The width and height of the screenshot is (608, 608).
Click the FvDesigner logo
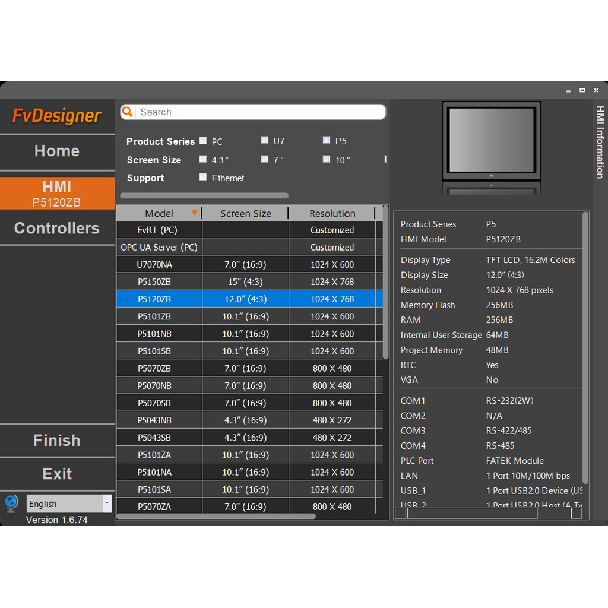pos(57,116)
